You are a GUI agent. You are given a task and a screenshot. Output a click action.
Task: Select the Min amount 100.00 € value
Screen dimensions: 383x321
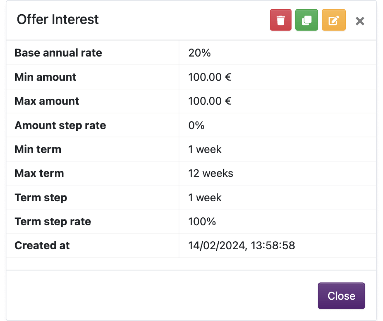tap(210, 77)
